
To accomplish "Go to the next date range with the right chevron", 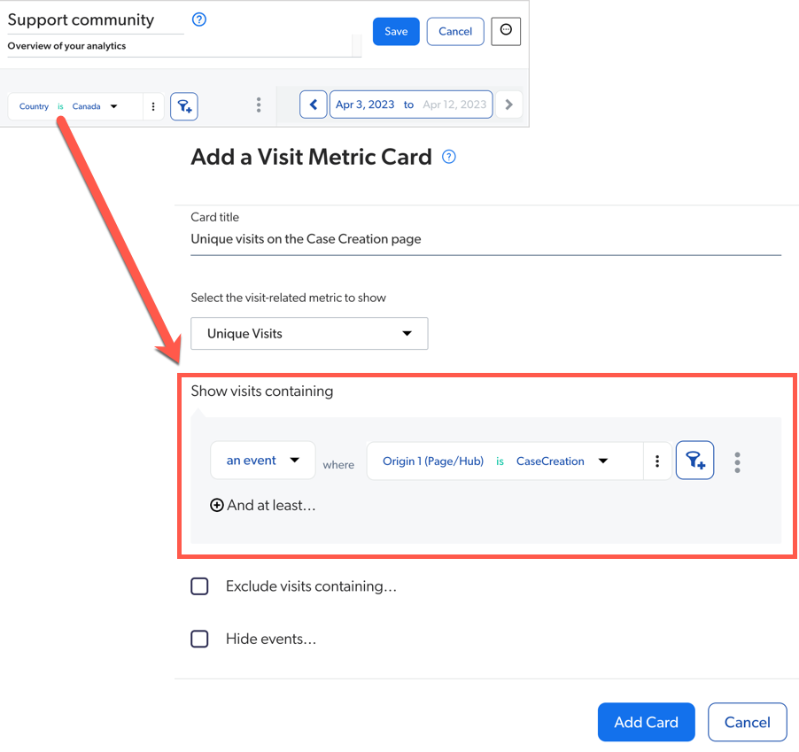I will (x=508, y=104).
